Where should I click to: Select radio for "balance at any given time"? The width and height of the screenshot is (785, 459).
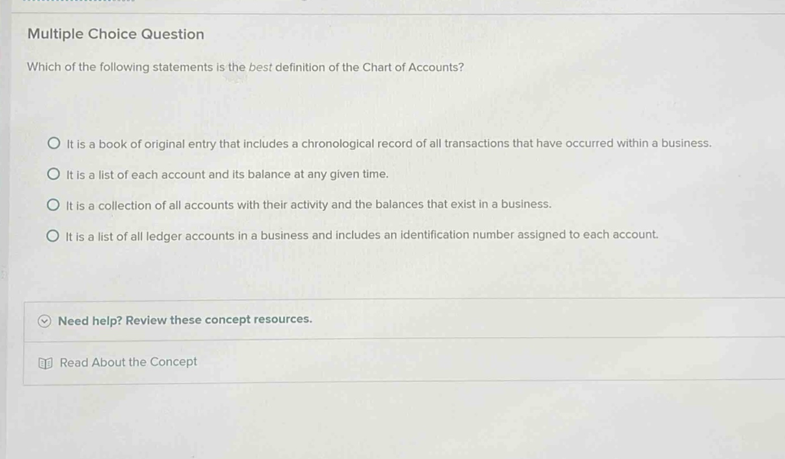pos(53,174)
